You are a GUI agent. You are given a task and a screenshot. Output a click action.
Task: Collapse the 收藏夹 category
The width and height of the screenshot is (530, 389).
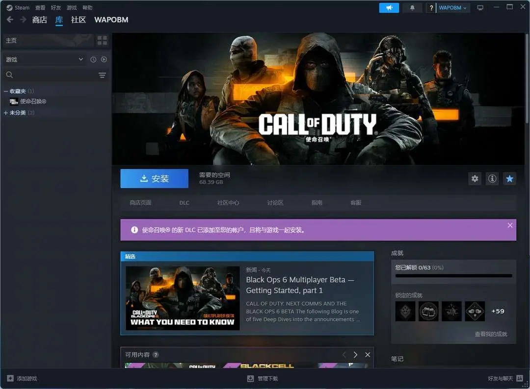(6, 91)
